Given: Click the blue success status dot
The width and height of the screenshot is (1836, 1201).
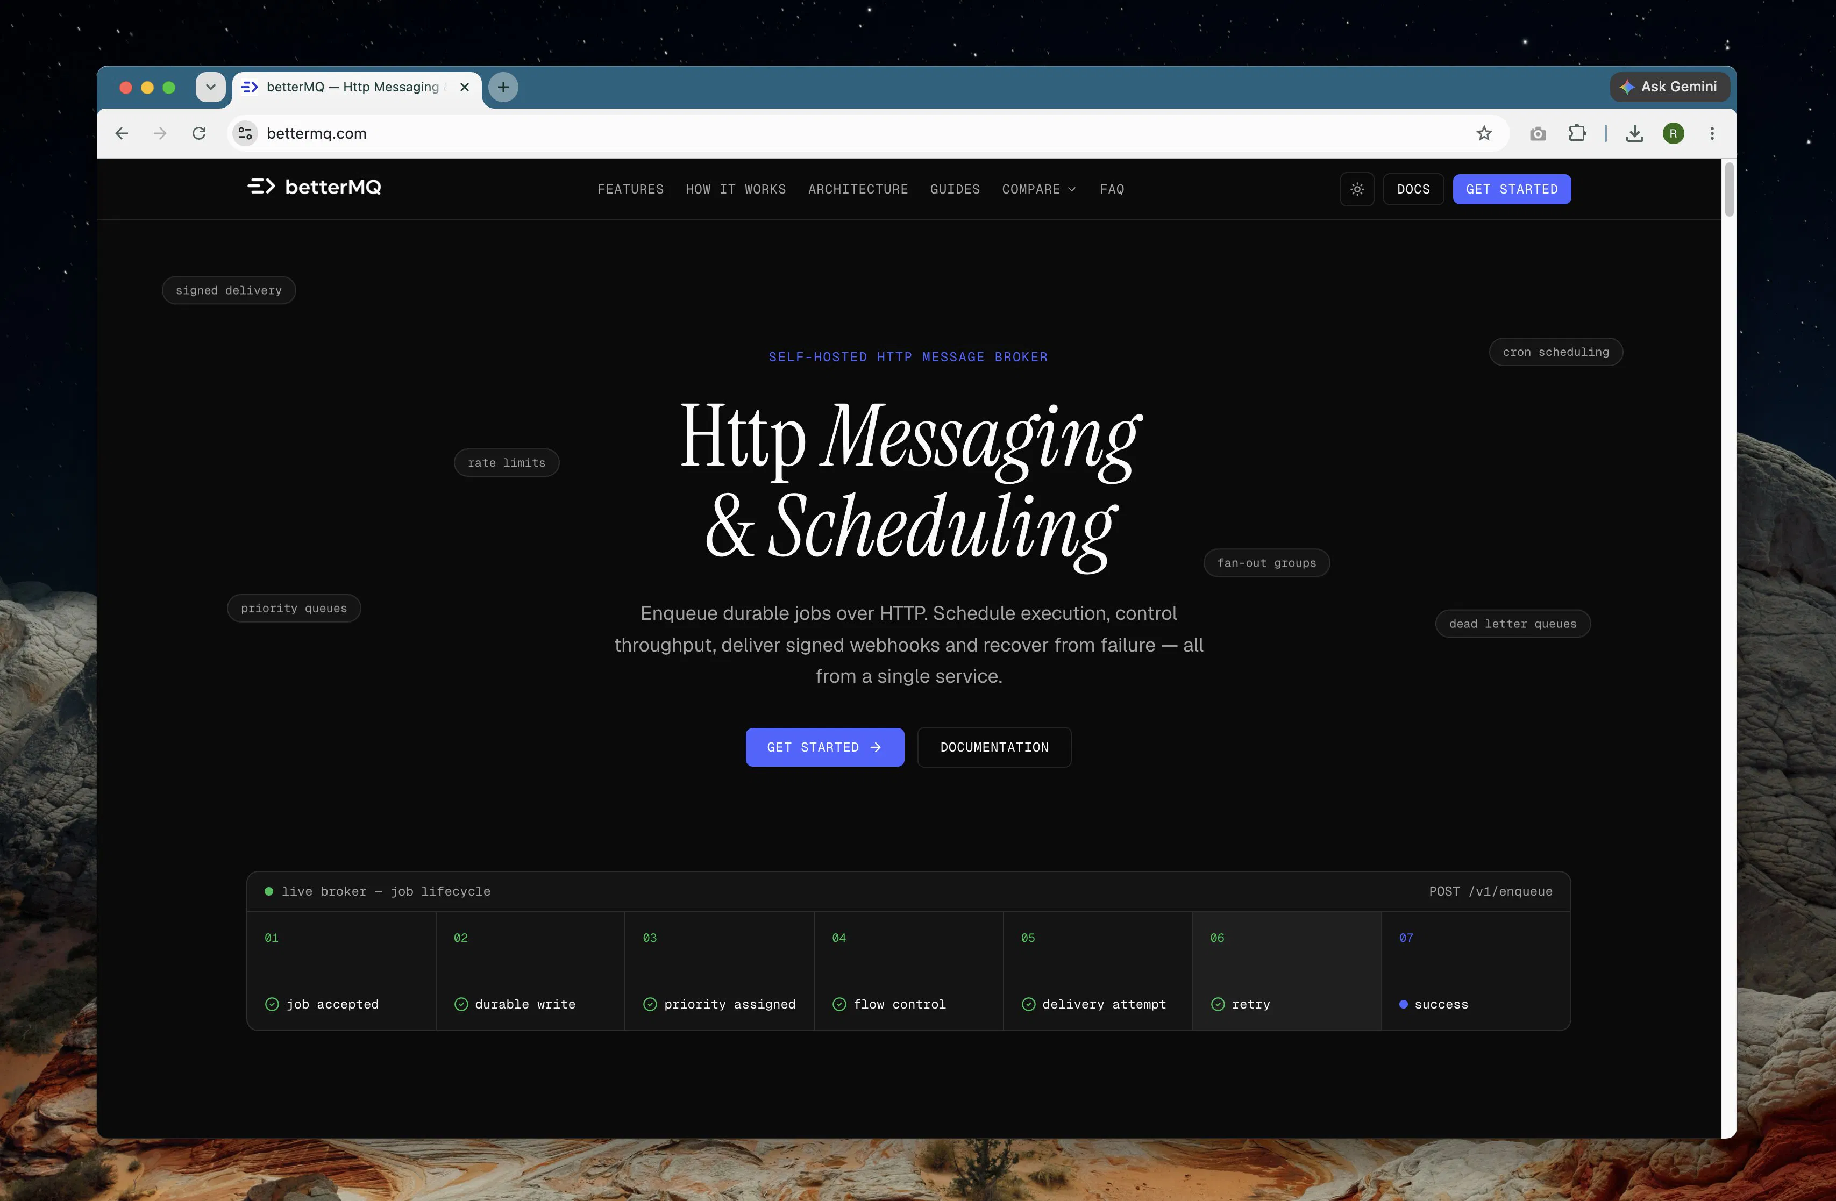Looking at the screenshot, I should point(1404,1004).
